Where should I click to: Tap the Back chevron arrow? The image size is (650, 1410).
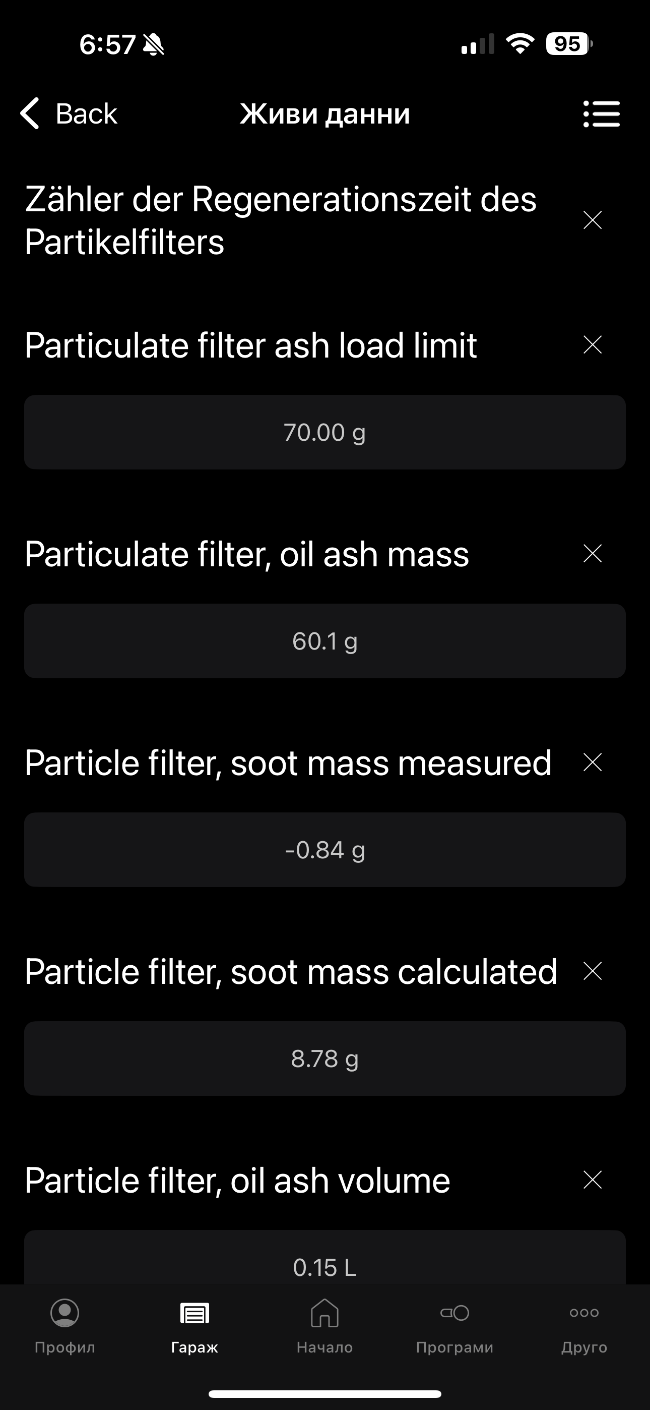[30, 113]
